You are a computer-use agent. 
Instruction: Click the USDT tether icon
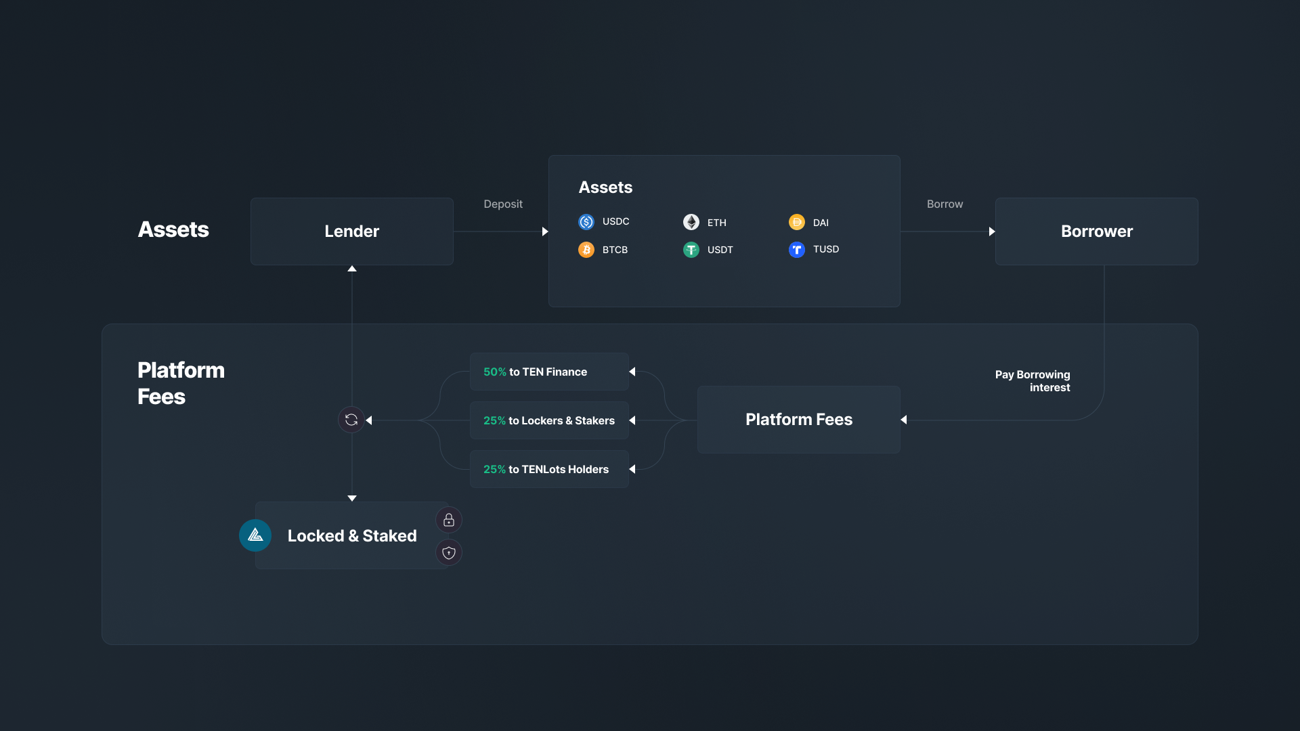pyautogui.click(x=691, y=250)
